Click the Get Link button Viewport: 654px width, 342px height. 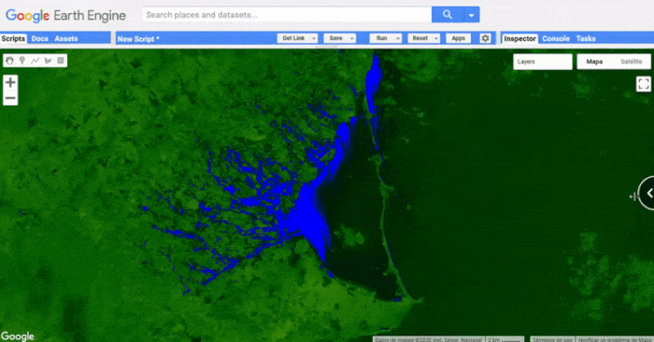(x=293, y=38)
